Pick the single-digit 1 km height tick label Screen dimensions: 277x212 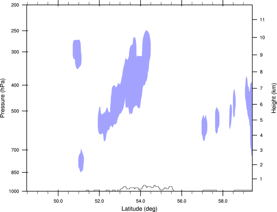coord(261,179)
